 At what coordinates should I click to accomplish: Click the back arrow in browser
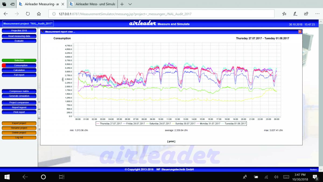pos(6,14)
